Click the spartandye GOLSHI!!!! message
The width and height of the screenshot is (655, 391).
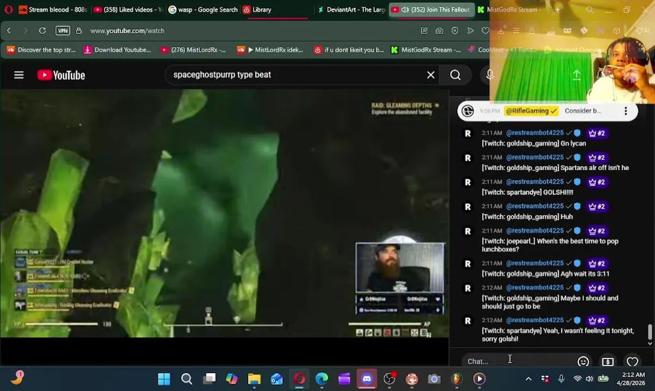click(527, 192)
